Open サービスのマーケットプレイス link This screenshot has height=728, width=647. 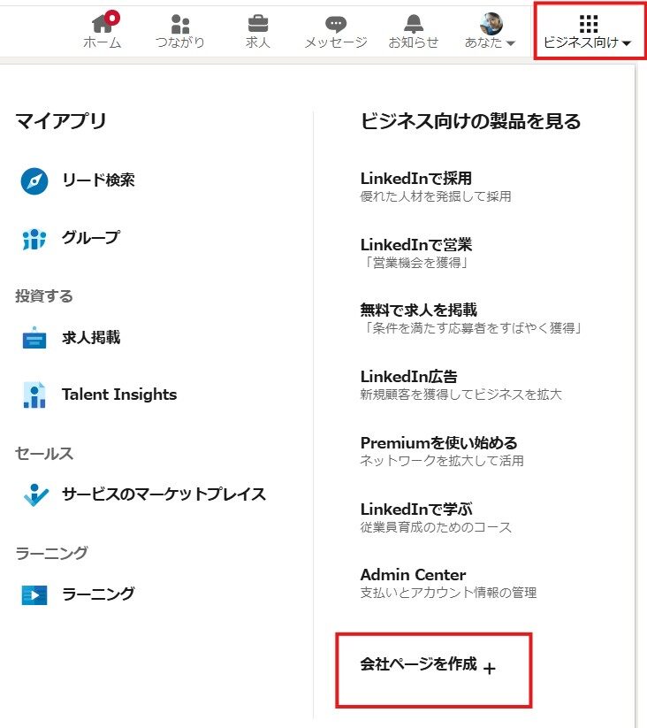click(x=164, y=494)
